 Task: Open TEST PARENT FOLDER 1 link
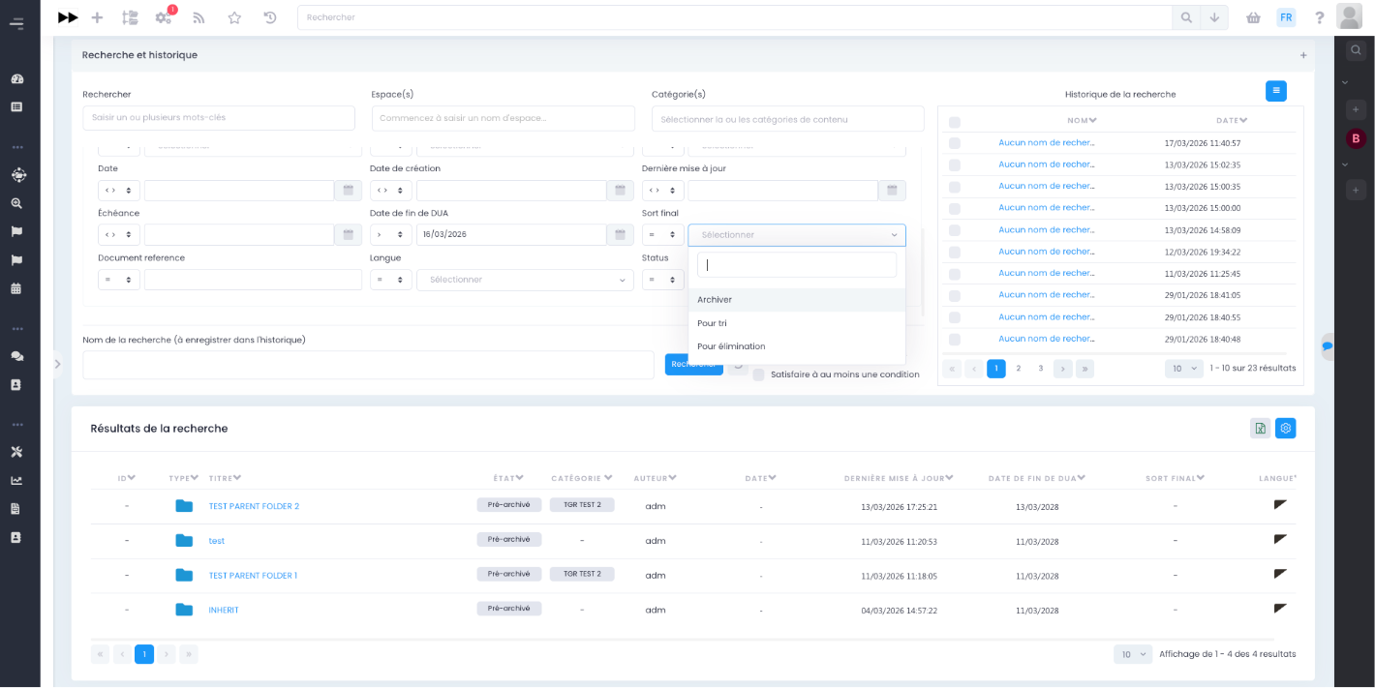pyautogui.click(x=253, y=576)
